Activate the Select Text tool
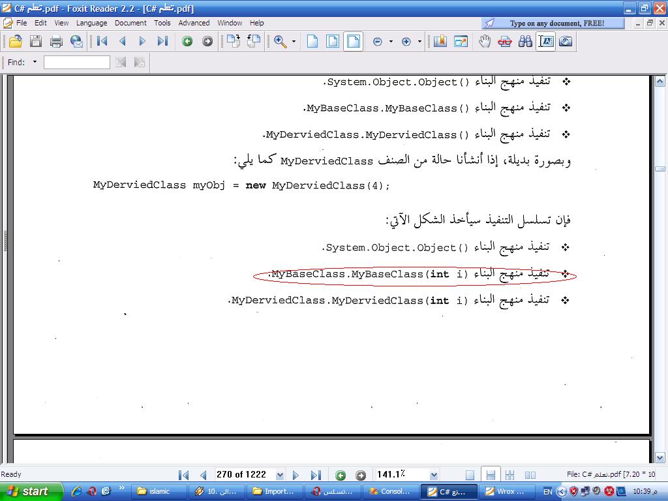Viewport: 668px width, 501px height. 546,41
